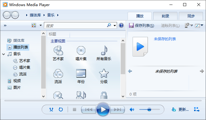Open the list options dropdown
Screen dimensions: 206x120
(x=189, y=25)
